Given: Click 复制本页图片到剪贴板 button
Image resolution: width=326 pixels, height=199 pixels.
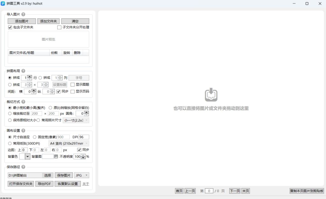Looking at the screenshot, I should coord(307,191).
